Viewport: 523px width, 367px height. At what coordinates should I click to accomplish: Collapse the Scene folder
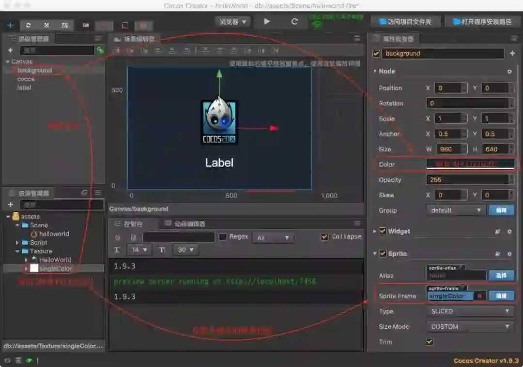[x=17, y=225]
